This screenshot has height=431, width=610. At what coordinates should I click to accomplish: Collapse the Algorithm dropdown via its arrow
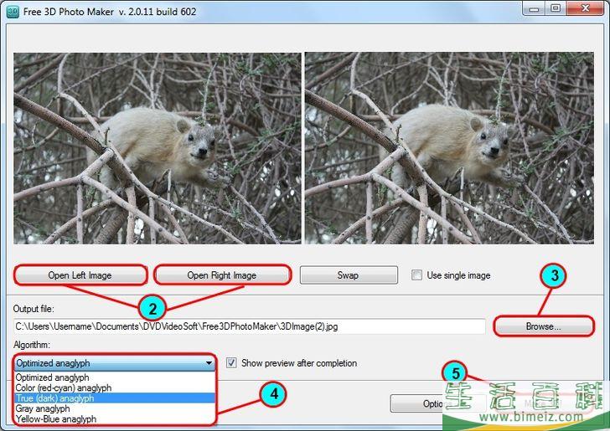pos(209,364)
